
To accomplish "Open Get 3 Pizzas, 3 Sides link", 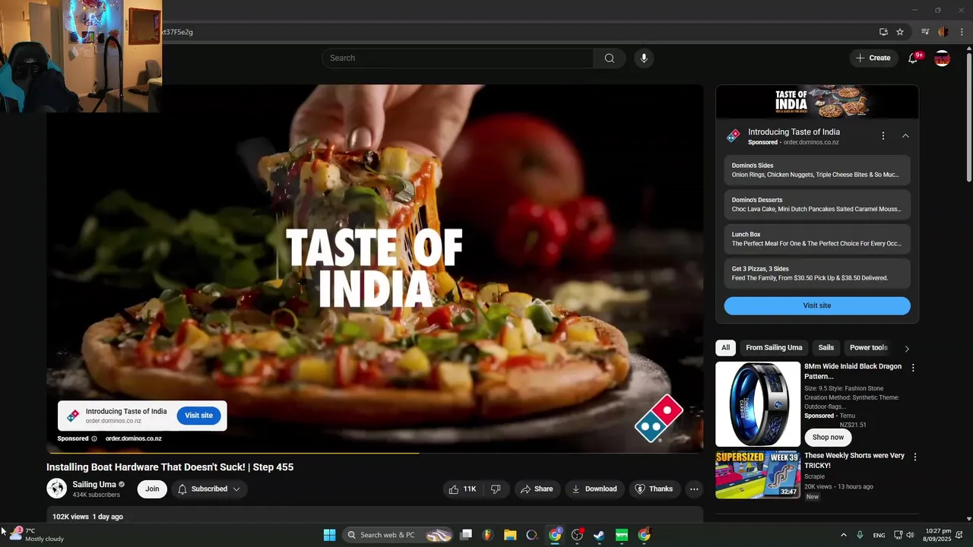I will coord(817,273).
